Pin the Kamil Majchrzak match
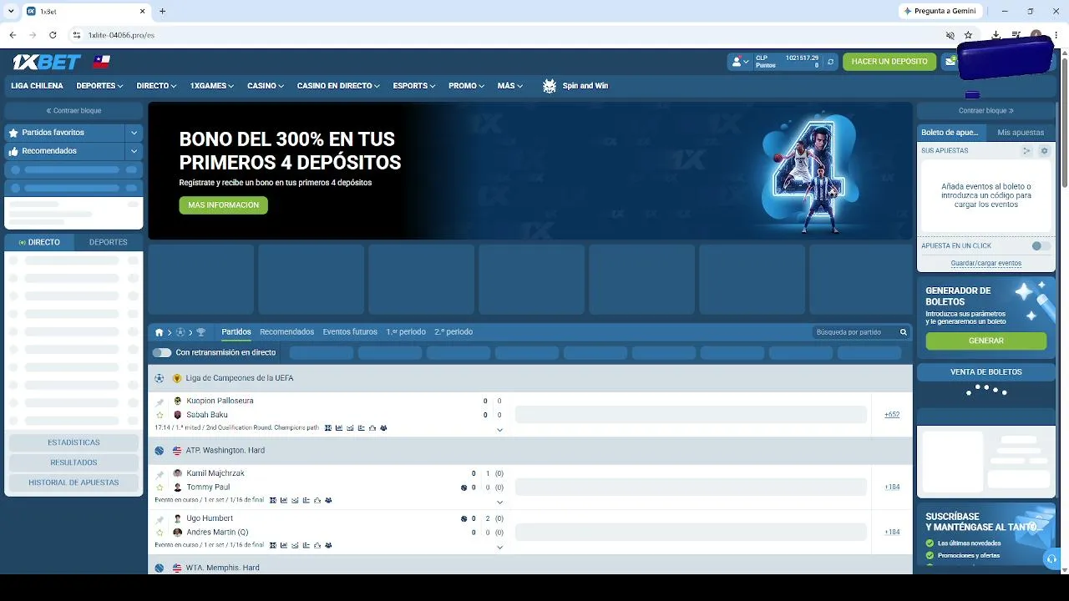 [160, 474]
